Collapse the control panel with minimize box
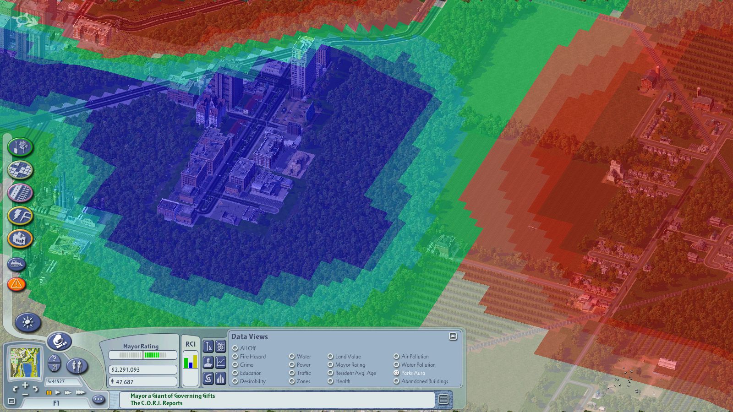 pos(11,401)
